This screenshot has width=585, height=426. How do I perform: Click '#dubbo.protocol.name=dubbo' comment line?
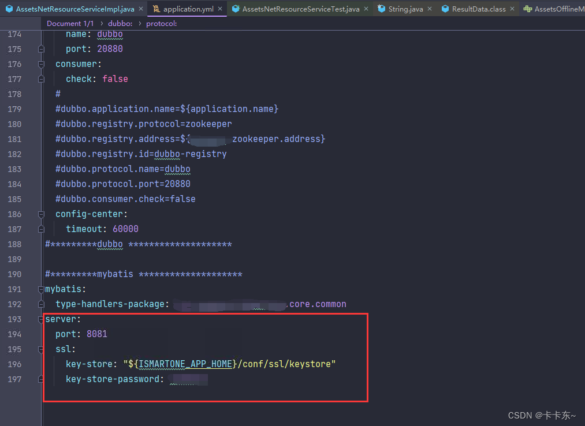(x=123, y=169)
